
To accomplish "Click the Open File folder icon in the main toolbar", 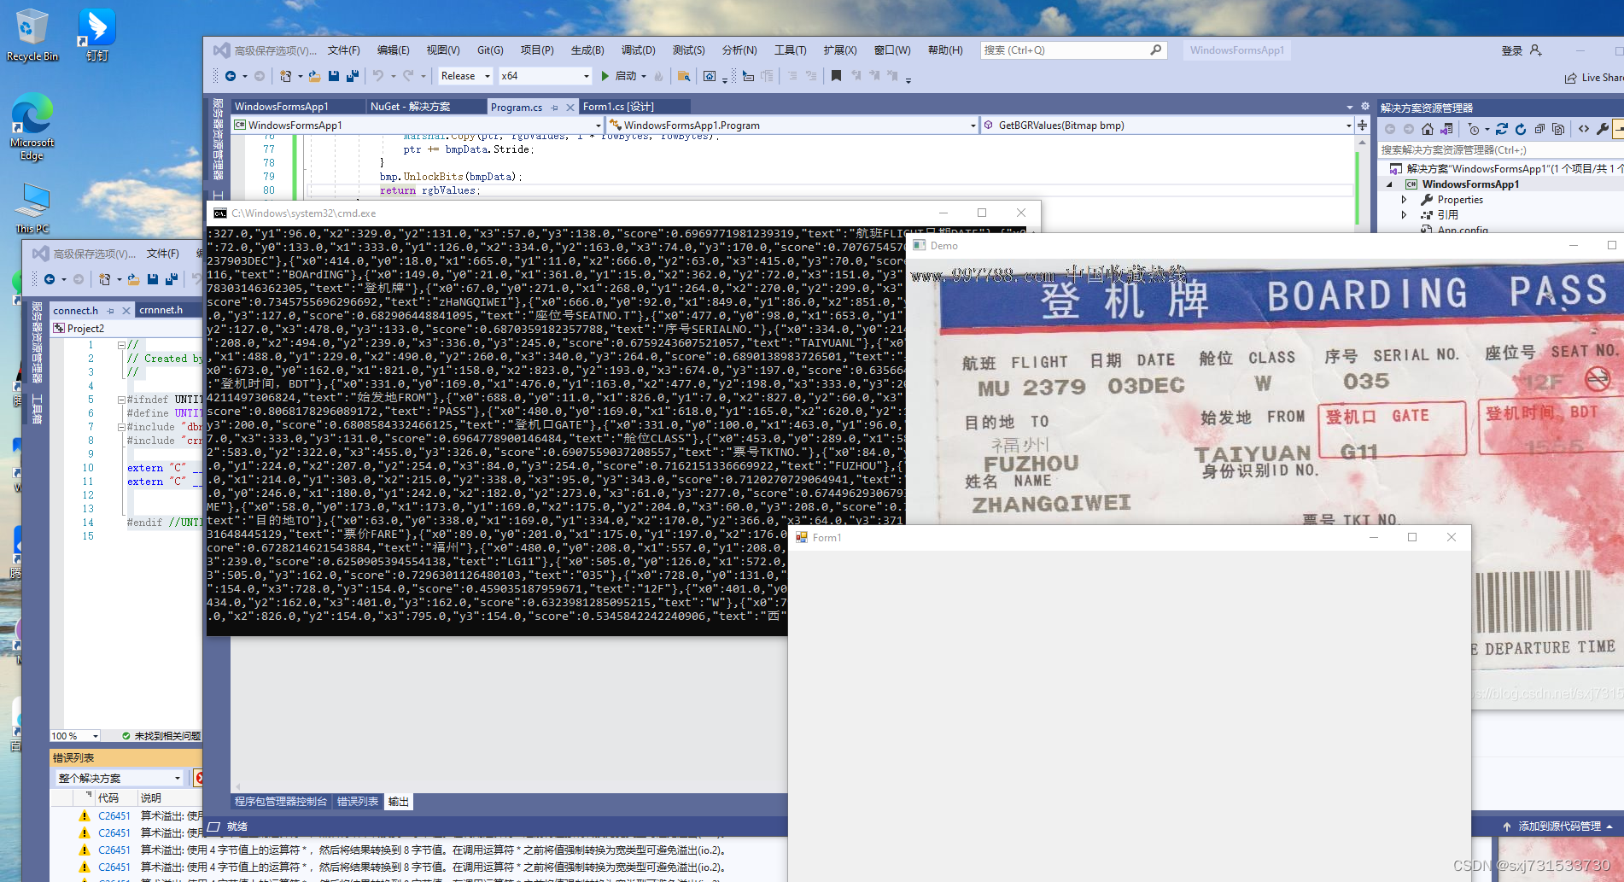I will coord(314,76).
